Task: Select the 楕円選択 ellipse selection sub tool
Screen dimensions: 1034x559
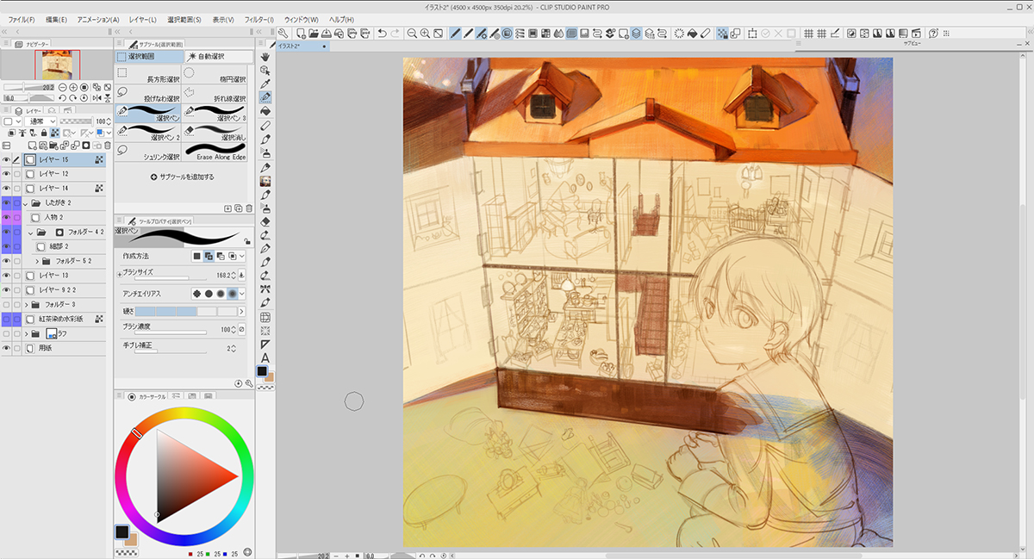Action: (x=217, y=78)
